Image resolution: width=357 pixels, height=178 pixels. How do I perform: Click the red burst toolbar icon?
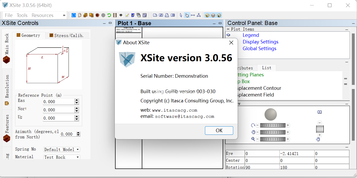tap(97, 15)
